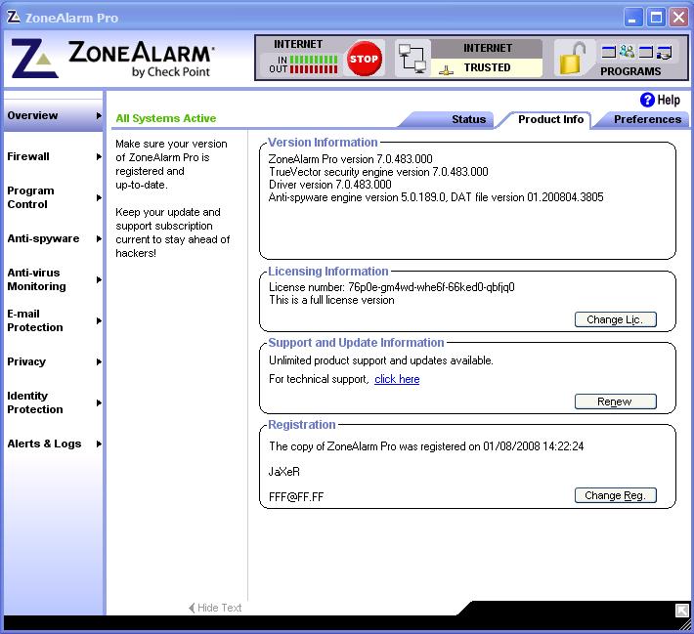Toggle Hide Text for the side description
Screen dimensions: 694x634
point(215,608)
